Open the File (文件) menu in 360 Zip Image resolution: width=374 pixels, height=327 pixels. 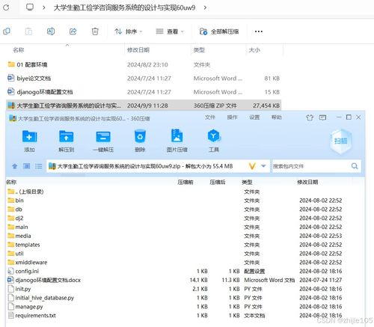[210, 117]
